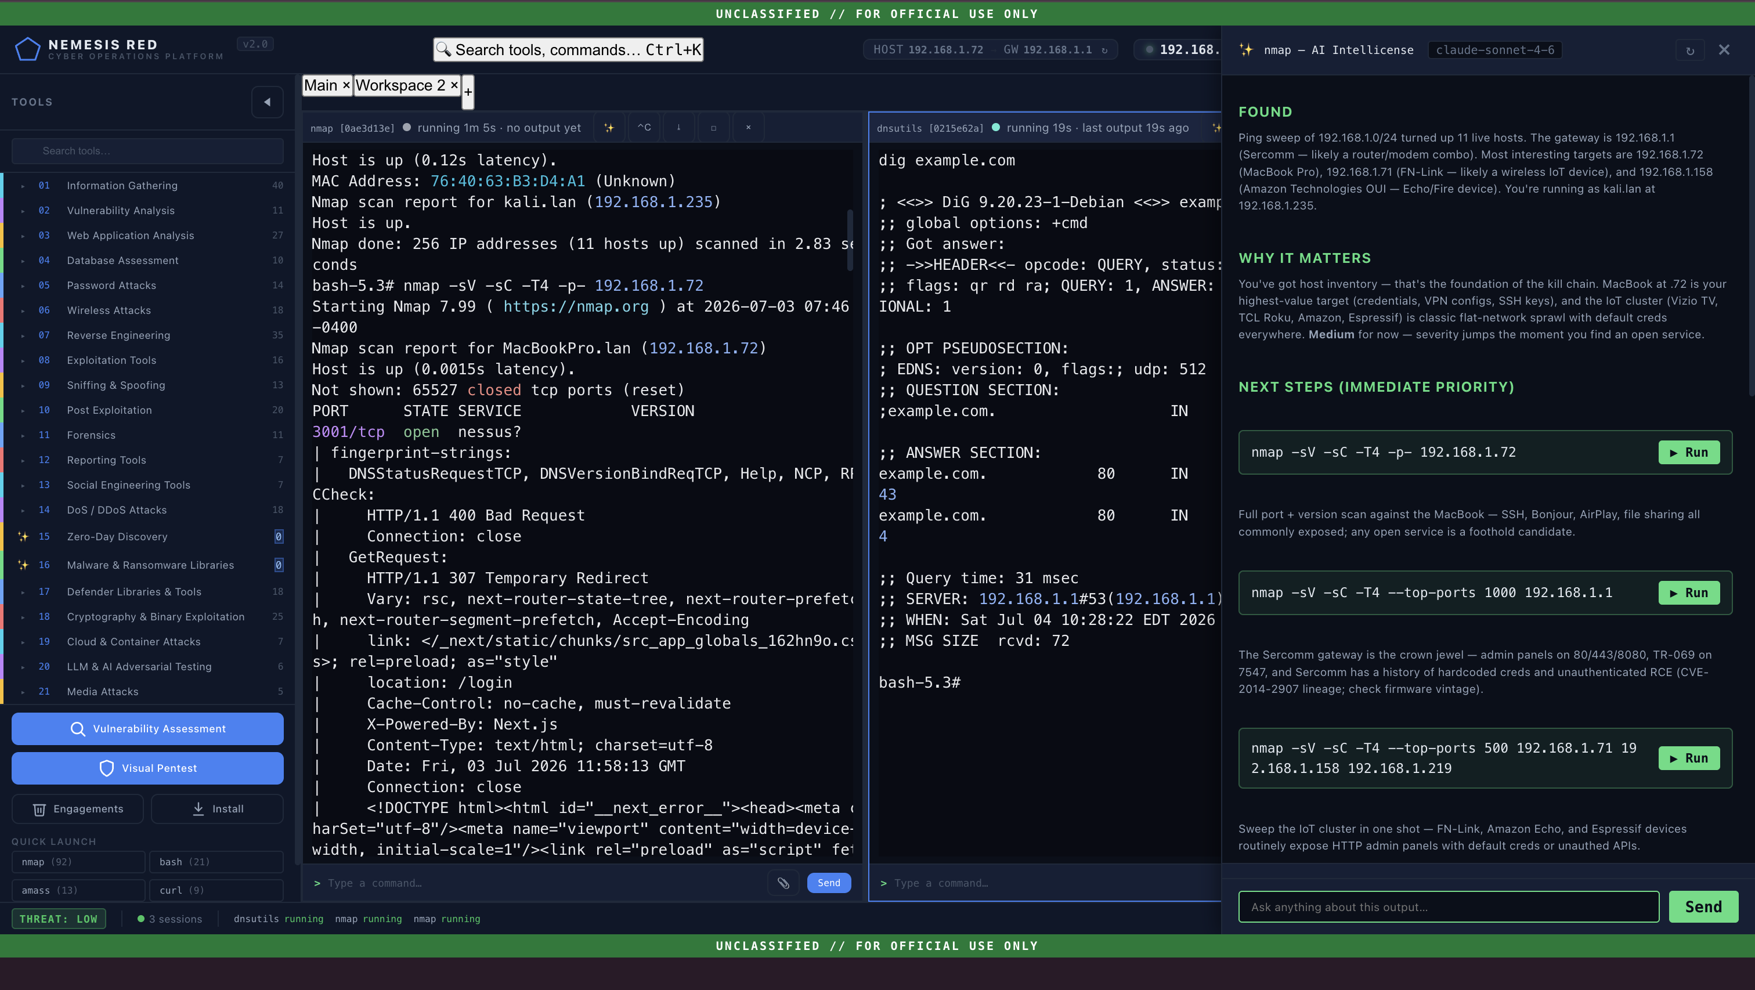The height and width of the screenshot is (990, 1755).
Task: Refresh the host gateway info
Action: [1104, 50]
